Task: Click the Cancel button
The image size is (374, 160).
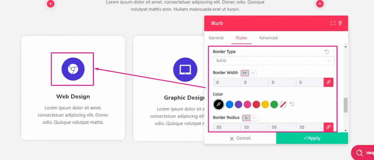Action: pyautogui.click(x=240, y=138)
